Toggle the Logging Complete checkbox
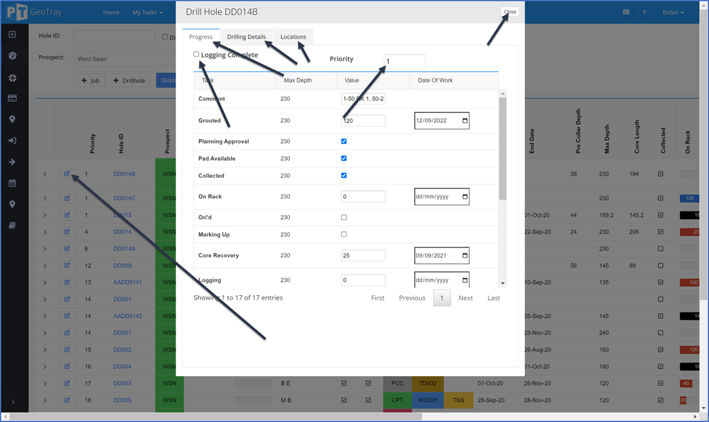The height and width of the screenshot is (422, 709). (197, 53)
